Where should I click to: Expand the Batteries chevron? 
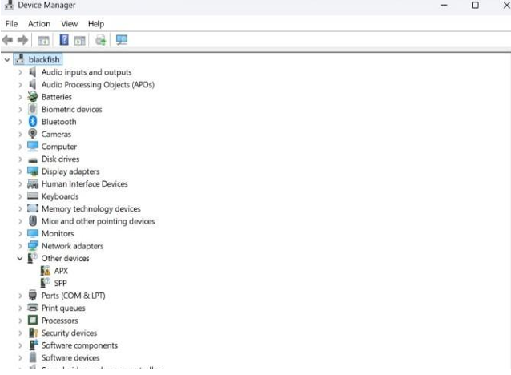click(20, 97)
